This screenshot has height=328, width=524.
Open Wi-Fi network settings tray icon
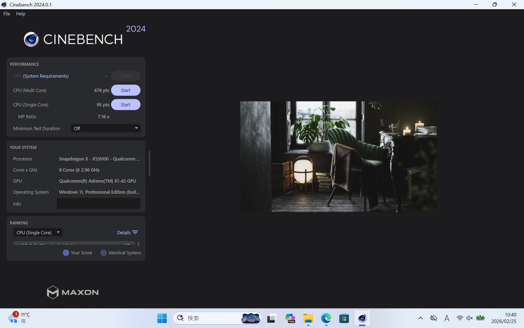click(x=460, y=318)
